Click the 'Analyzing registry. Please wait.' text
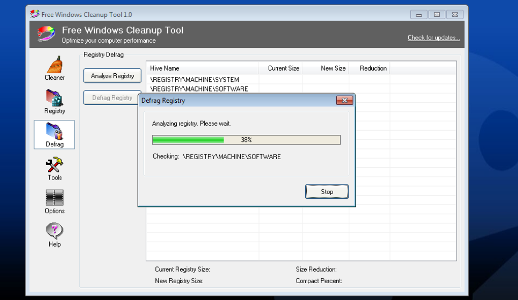This screenshot has width=518, height=300. click(x=191, y=124)
